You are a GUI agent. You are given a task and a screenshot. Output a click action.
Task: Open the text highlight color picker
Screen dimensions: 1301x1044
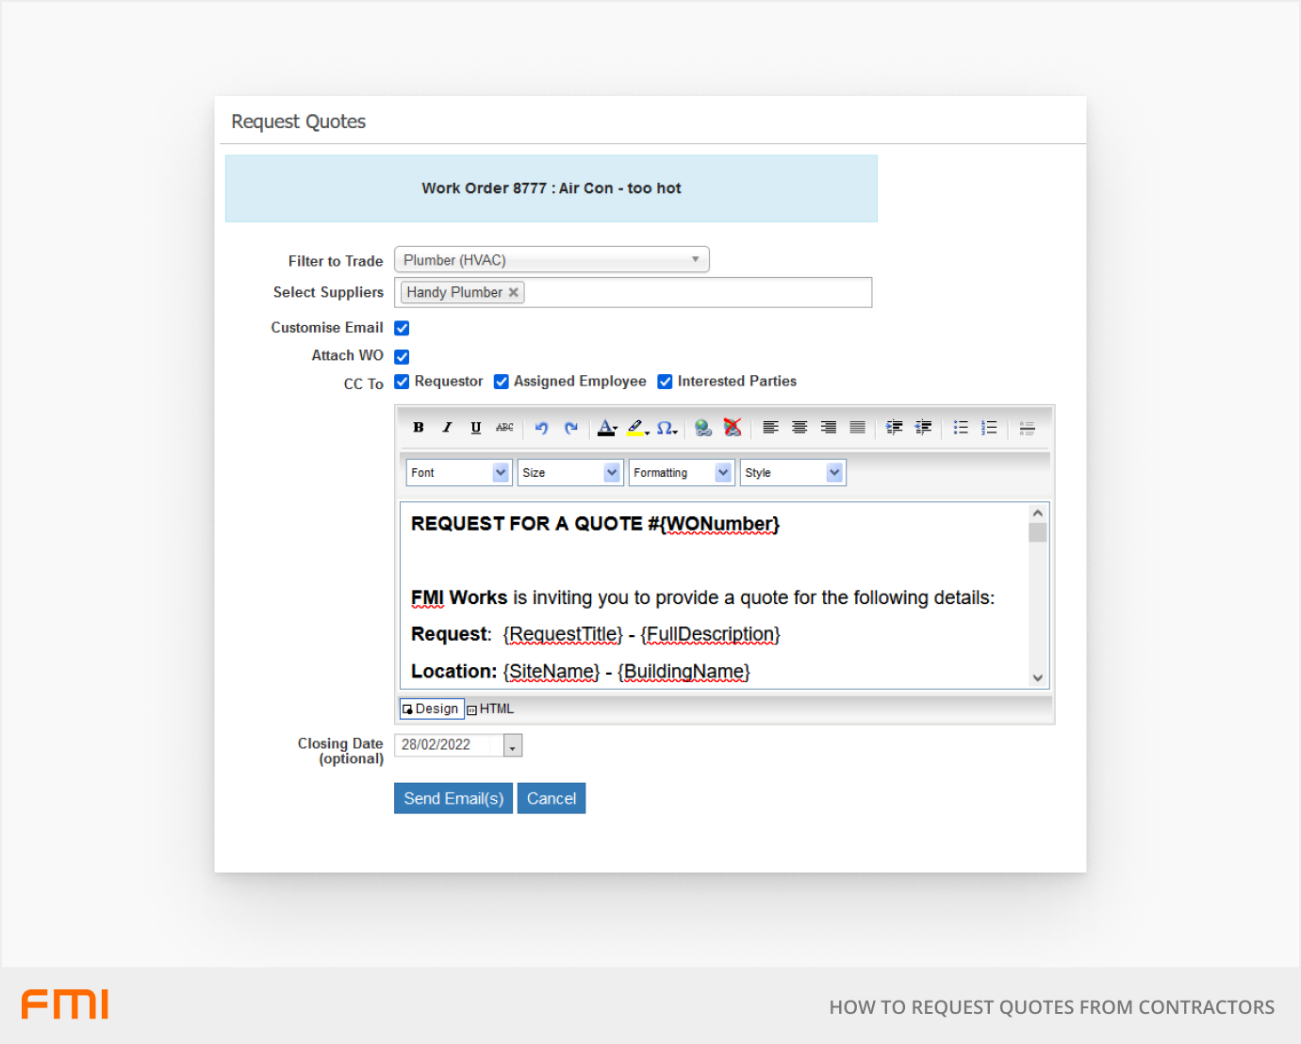tap(637, 428)
